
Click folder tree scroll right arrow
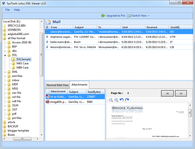click(x=37, y=139)
